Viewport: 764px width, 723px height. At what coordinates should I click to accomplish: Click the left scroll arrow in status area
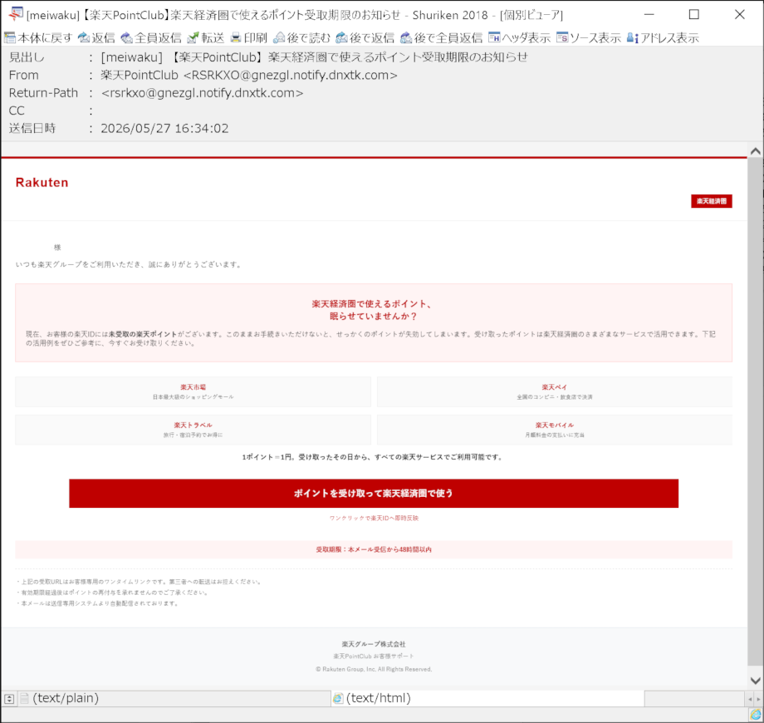coord(750,699)
